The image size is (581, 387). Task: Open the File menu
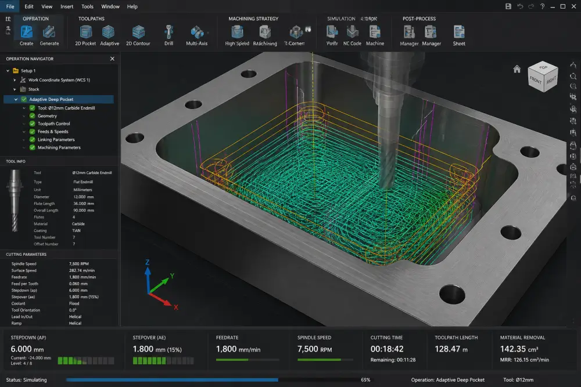10,6
